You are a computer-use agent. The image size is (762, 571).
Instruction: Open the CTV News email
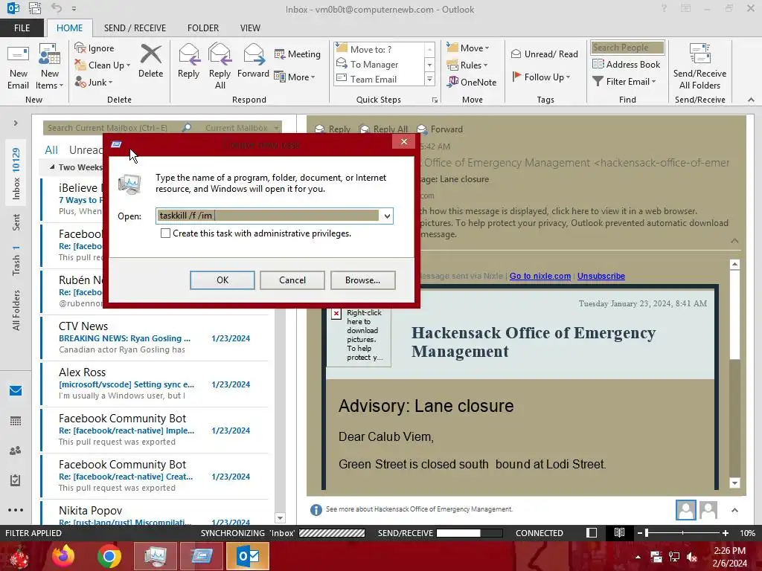(155, 338)
